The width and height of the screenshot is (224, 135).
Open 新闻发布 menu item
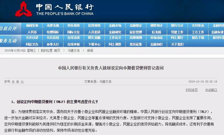[32, 25]
